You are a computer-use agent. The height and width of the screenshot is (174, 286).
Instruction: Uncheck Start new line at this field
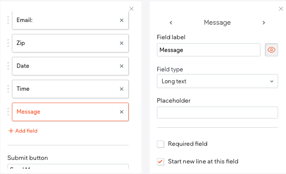click(x=160, y=162)
